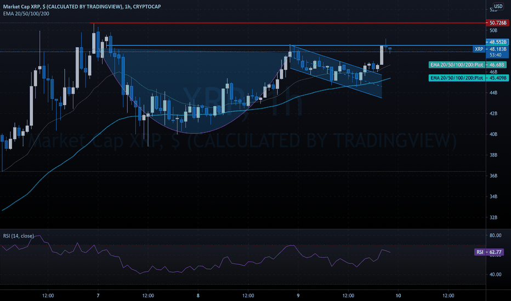Image resolution: width=511 pixels, height=301 pixels.
Task: Click the 38B price axis label
Action: click(493, 155)
